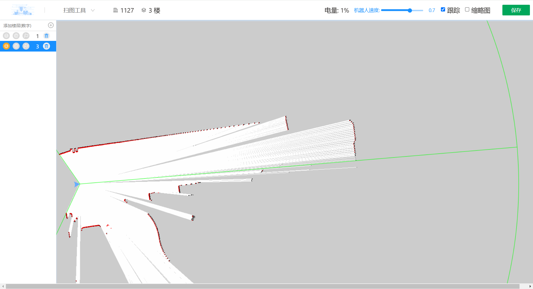The image size is (533, 289).
Task: Click the robot logo in header
Action: pos(23,10)
